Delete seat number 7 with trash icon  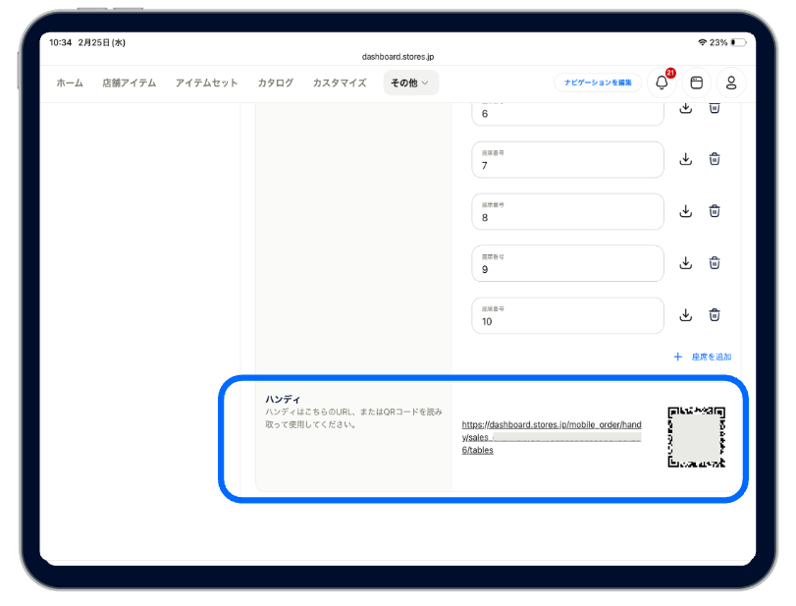click(x=715, y=159)
